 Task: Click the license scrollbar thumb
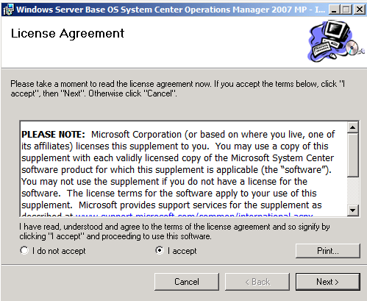[x=353, y=155]
